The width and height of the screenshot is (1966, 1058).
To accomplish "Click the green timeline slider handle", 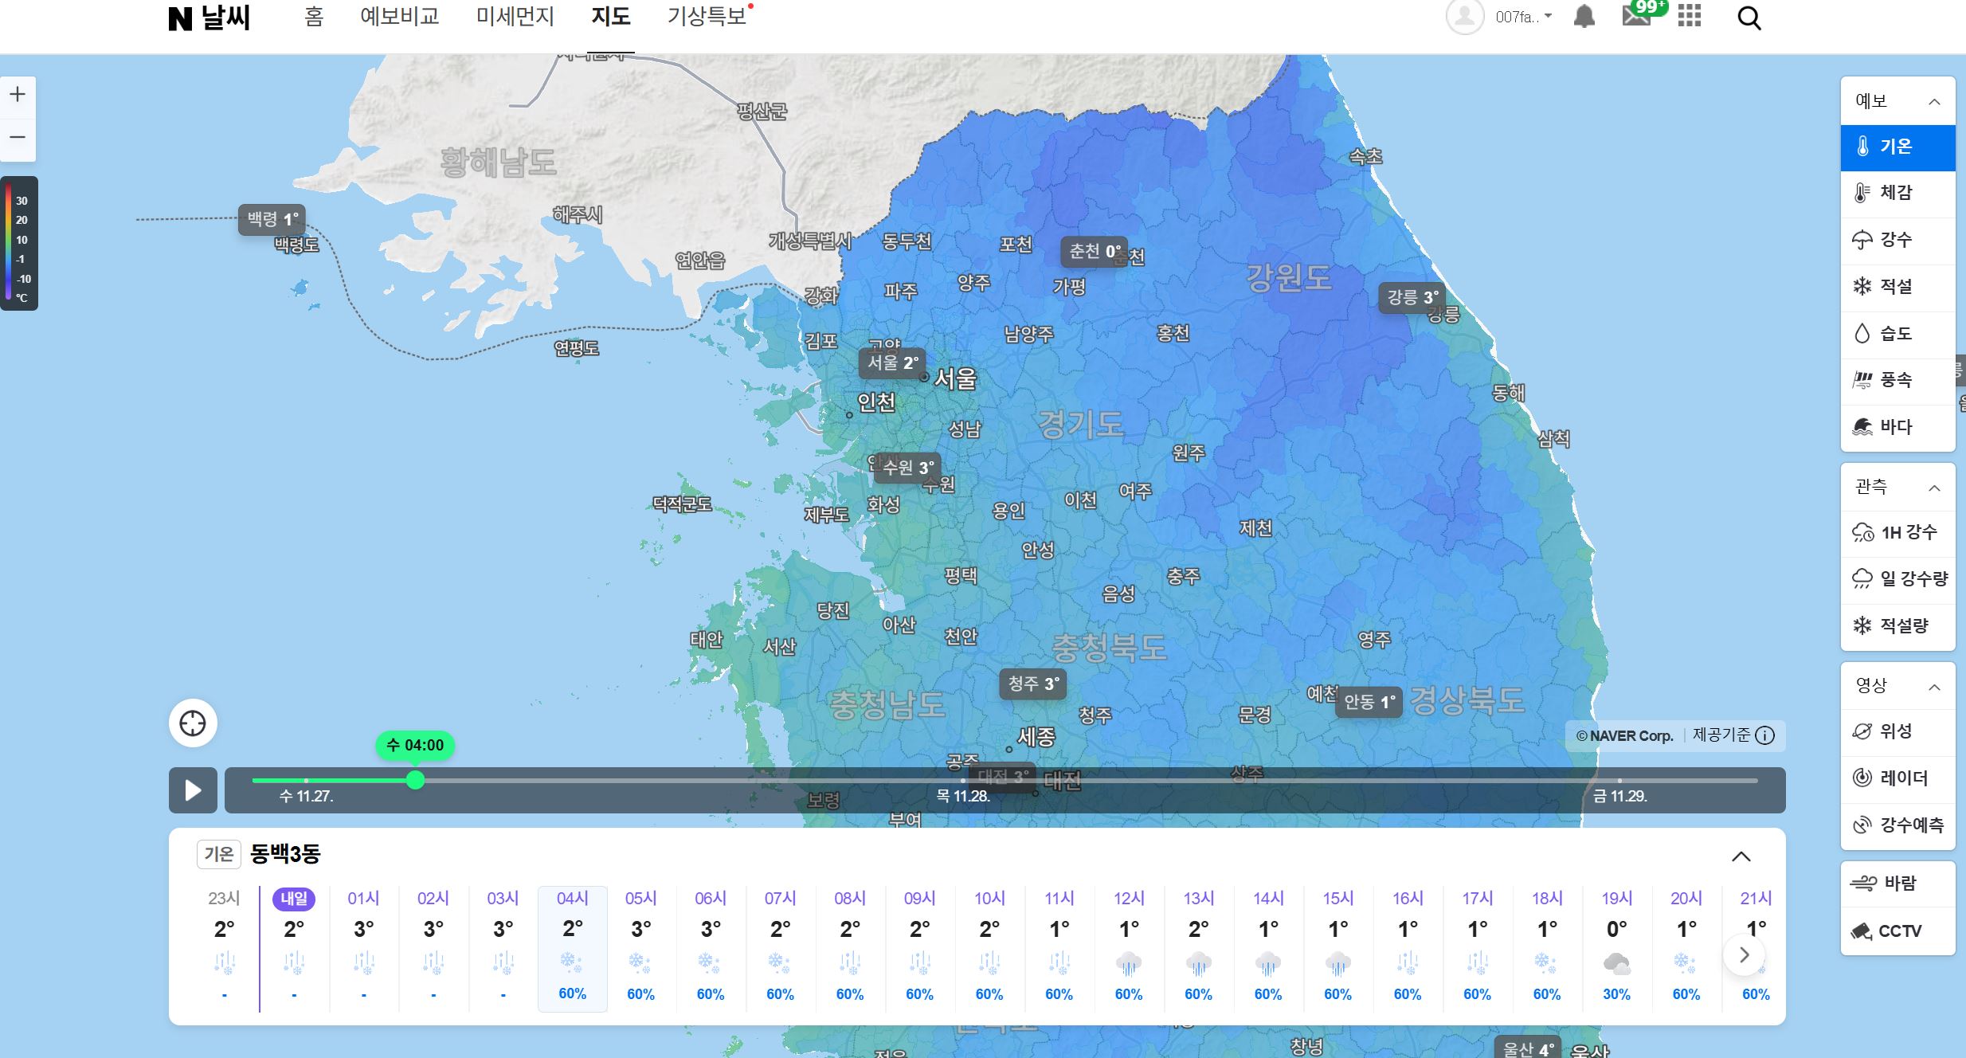I will [415, 780].
